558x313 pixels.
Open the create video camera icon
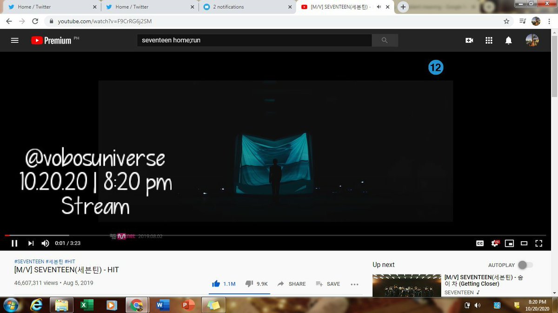[469, 40]
